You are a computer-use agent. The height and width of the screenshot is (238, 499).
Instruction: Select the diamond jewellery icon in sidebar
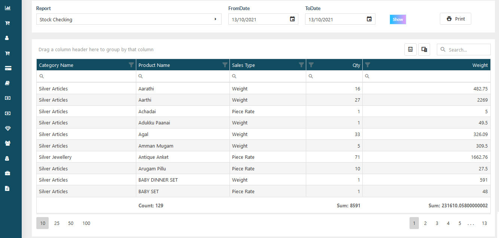(x=7, y=128)
